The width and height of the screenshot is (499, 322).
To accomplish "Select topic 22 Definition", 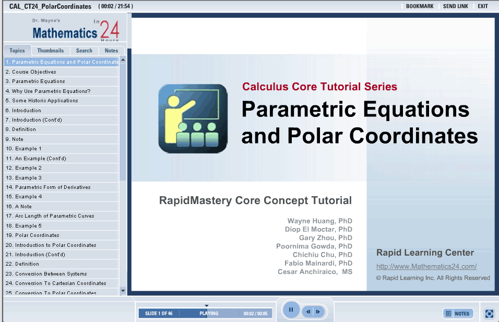I will pyautogui.click(x=62, y=264).
